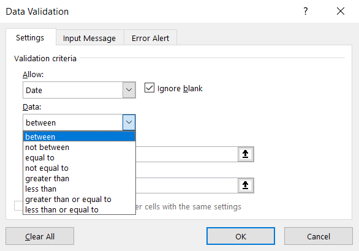This screenshot has width=359, height=251.
Task: Click the upper range selector collapse icon
Action: [246, 154]
